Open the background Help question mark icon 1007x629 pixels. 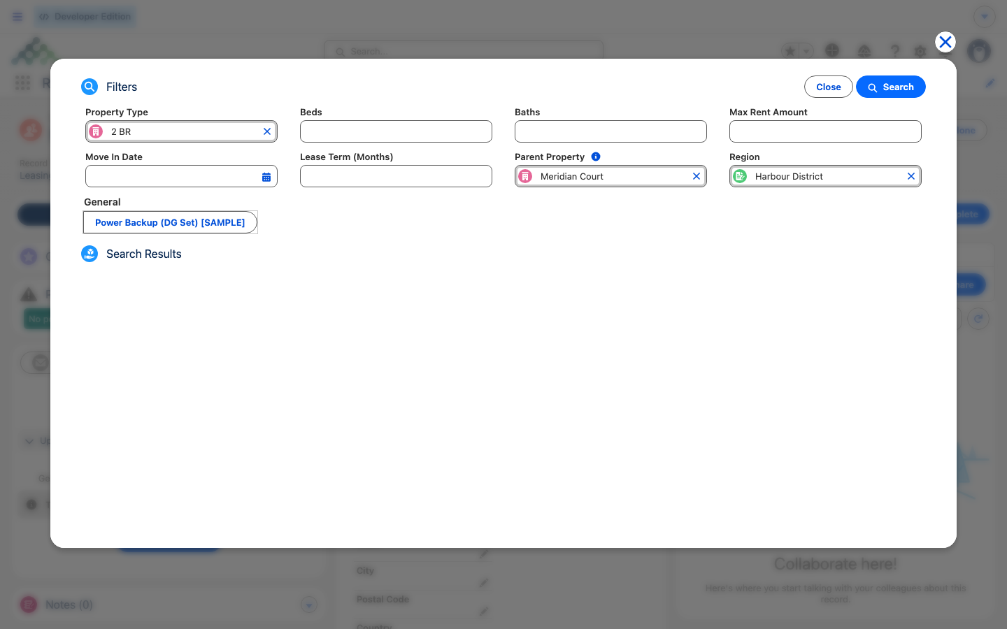click(x=894, y=51)
